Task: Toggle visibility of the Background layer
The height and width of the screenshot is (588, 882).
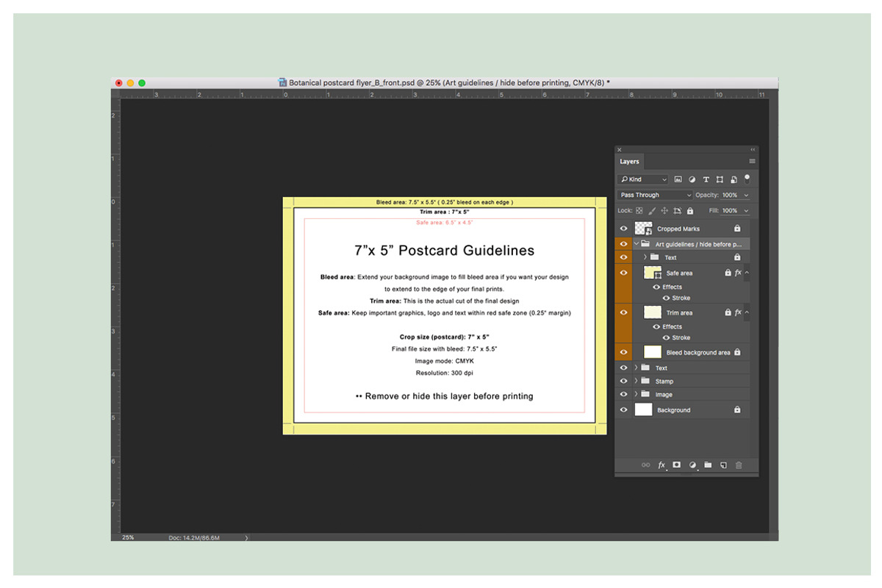Action: click(623, 410)
